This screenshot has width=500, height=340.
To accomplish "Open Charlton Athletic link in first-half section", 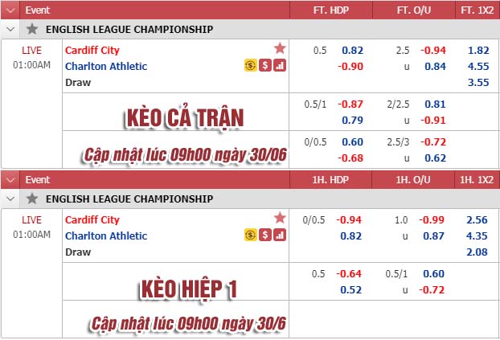I will [x=106, y=236].
